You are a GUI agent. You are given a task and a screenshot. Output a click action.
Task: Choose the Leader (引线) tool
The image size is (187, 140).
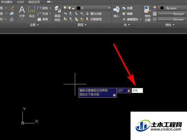[x=43, y=13]
